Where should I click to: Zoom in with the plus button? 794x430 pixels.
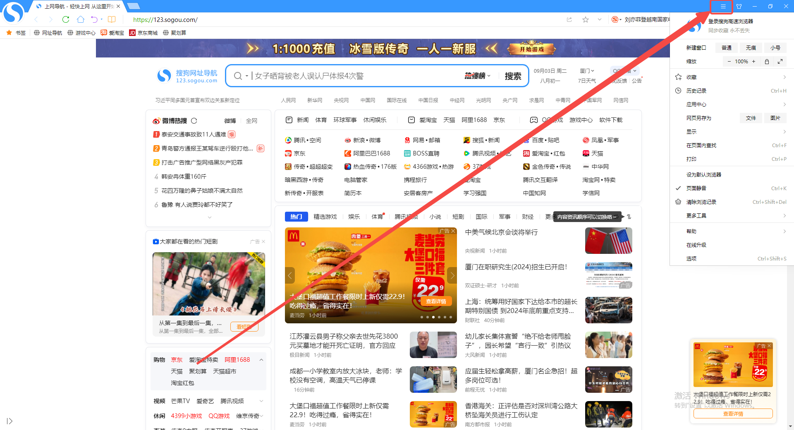point(753,61)
